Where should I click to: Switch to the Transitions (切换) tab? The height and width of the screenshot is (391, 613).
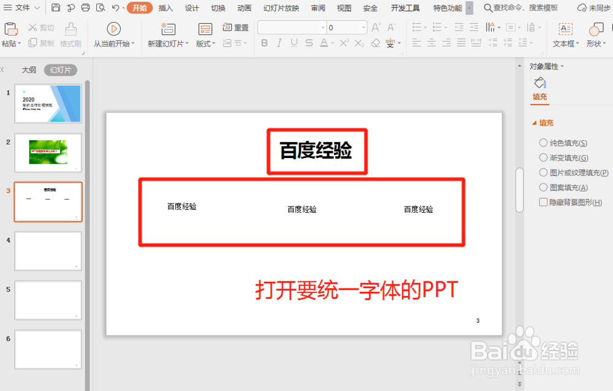[x=218, y=8]
